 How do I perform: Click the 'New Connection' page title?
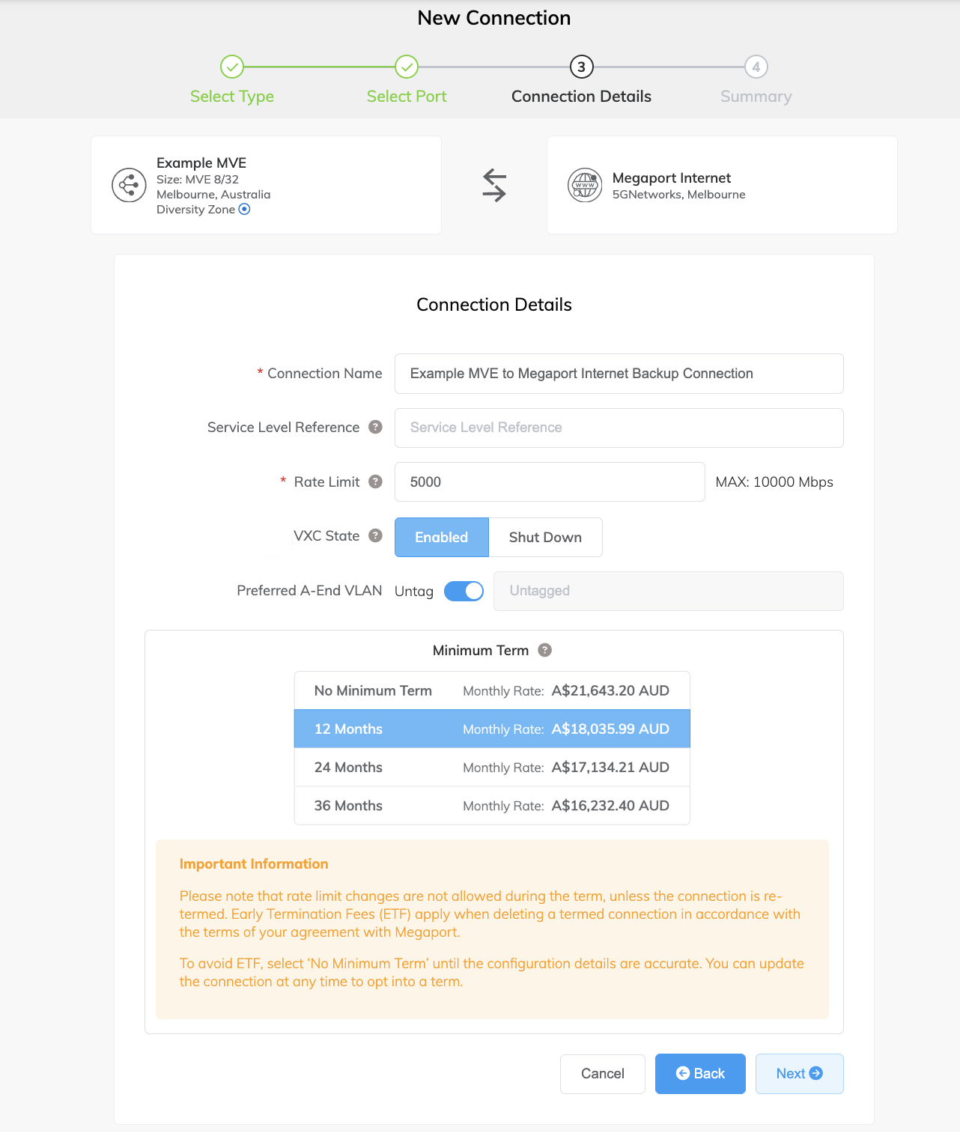pyautogui.click(x=494, y=18)
